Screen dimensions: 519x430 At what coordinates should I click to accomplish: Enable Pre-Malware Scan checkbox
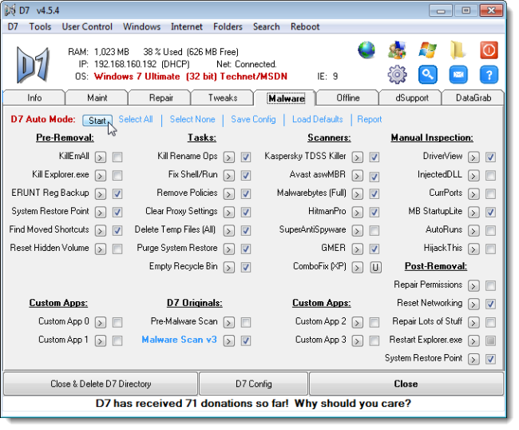click(x=246, y=322)
